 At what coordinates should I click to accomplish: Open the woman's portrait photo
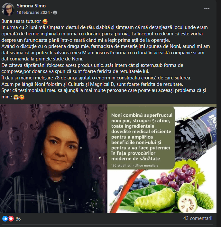pyautogui.click(x=53, y=158)
